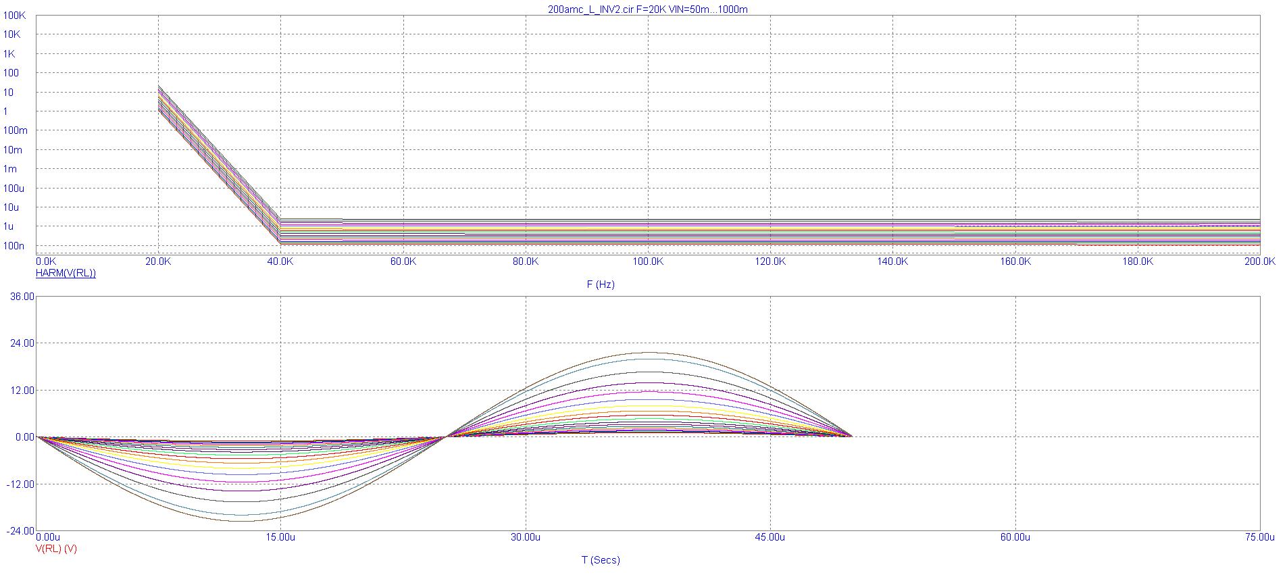Click the '100m' magnitude axis tick

[x=16, y=130]
